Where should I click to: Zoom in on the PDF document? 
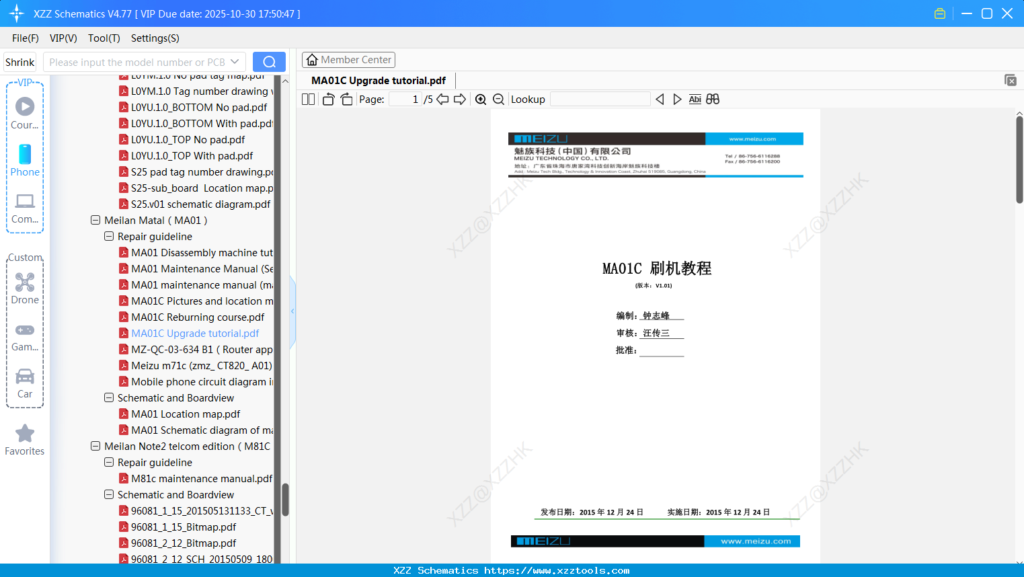pos(481,99)
